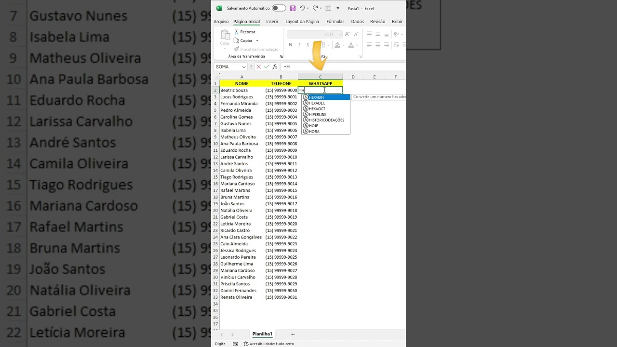Expand the Copiar options arrow
The height and width of the screenshot is (347, 617).
coord(257,40)
